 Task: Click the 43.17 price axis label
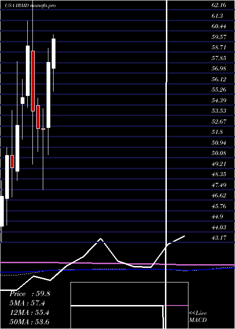pyautogui.click(x=219, y=238)
